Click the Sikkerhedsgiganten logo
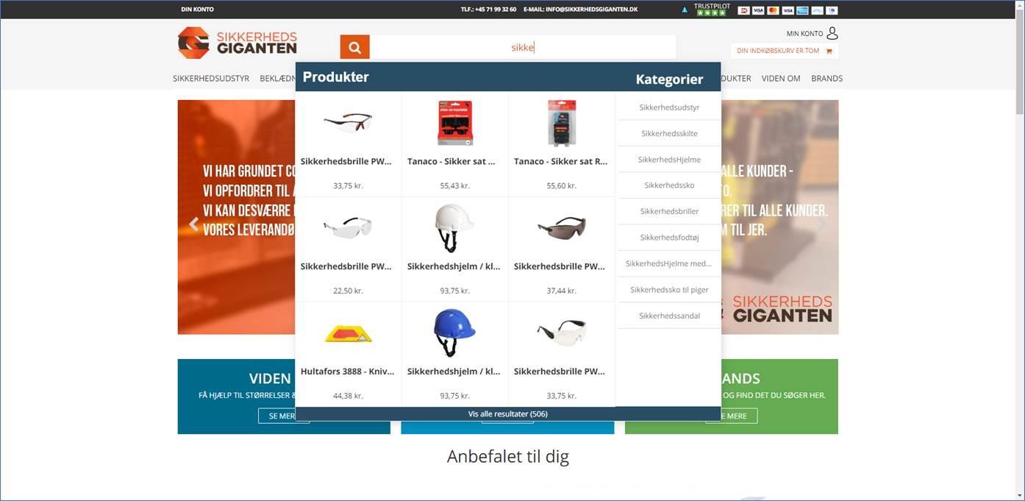 pos(238,43)
